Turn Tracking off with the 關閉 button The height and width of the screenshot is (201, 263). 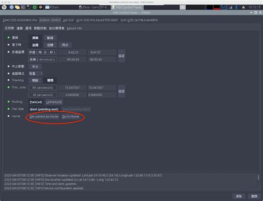coord(50,80)
